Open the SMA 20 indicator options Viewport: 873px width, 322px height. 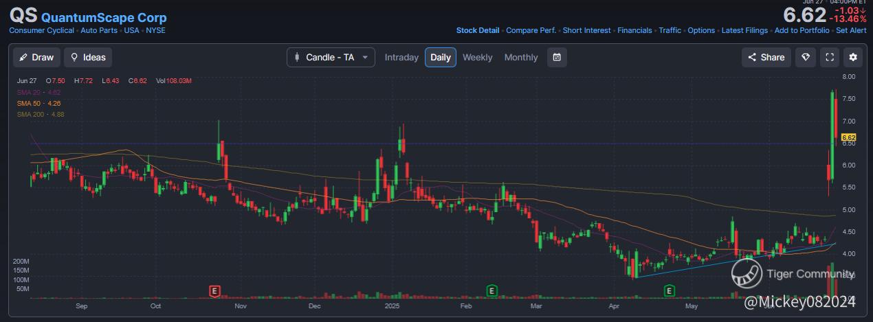point(39,92)
